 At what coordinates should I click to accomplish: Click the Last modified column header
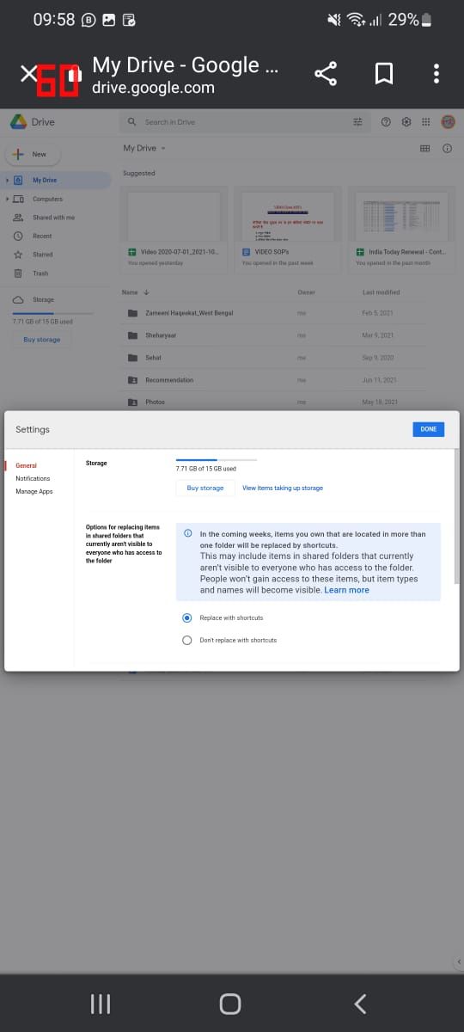(x=381, y=292)
